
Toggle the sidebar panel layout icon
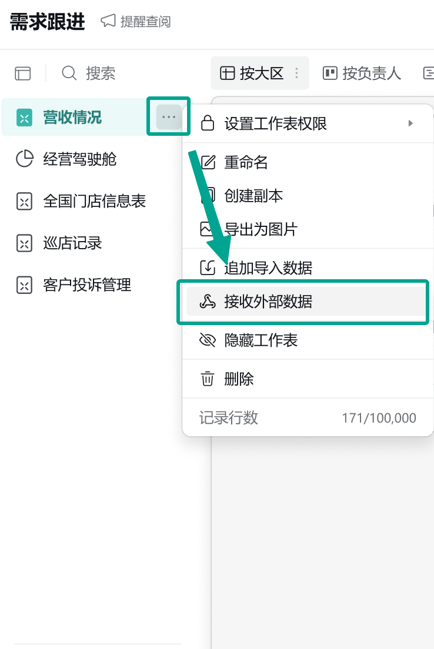pyautogui.click(x=23, y=73)
